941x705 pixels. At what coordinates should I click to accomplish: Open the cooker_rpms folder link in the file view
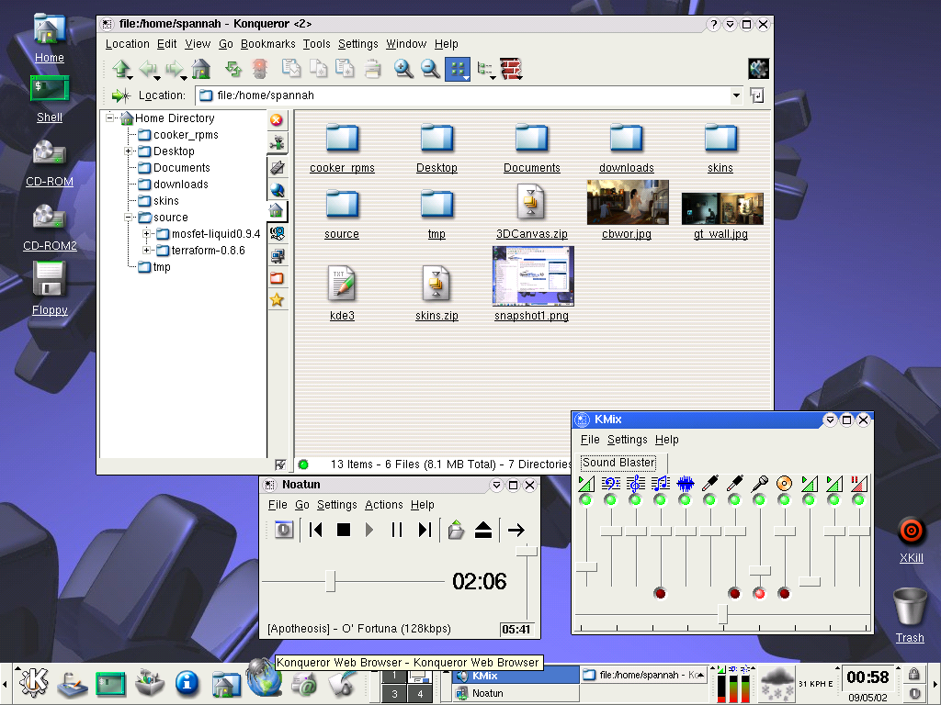(342, 168)
